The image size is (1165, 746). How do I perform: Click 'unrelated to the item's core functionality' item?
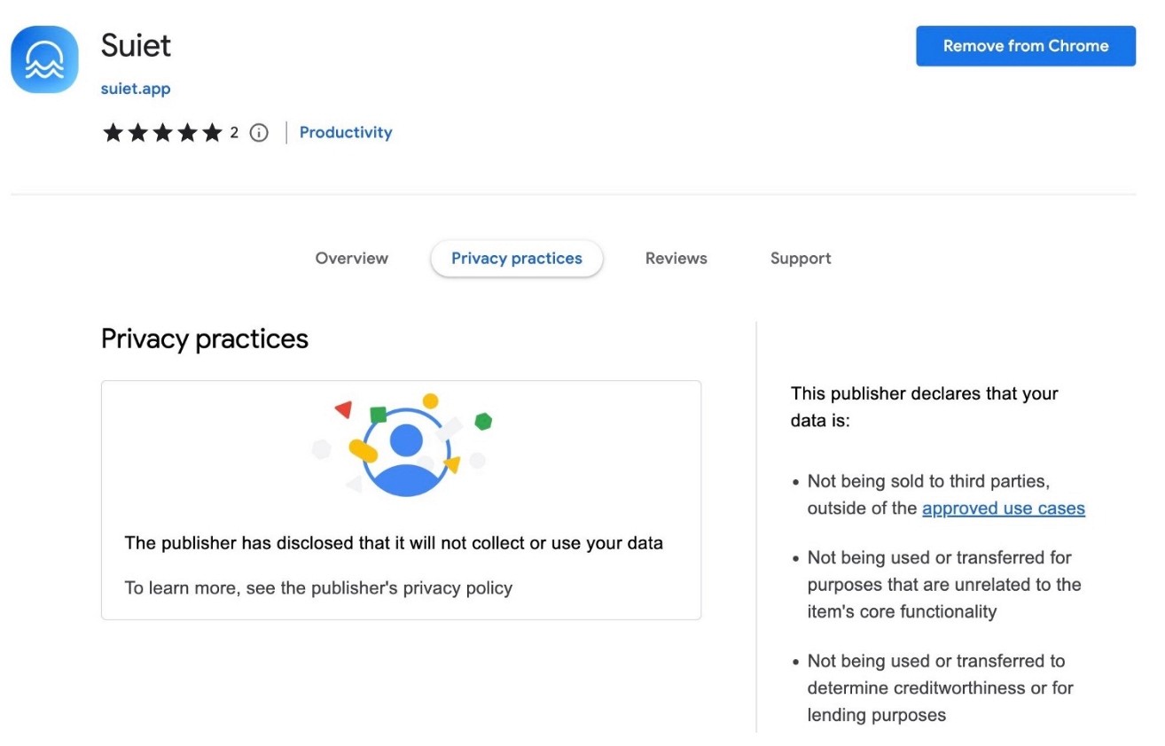pos(944,585)
